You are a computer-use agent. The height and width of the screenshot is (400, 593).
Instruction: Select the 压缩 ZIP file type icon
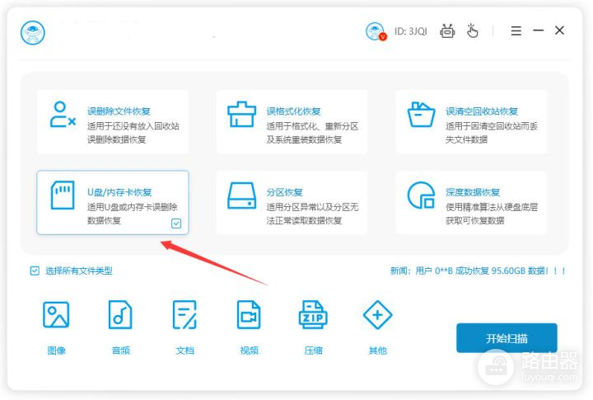[313, 314]
